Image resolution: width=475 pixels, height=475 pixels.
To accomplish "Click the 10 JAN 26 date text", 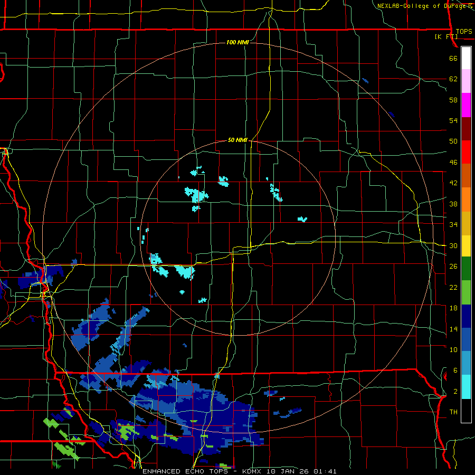I will 288,471.
